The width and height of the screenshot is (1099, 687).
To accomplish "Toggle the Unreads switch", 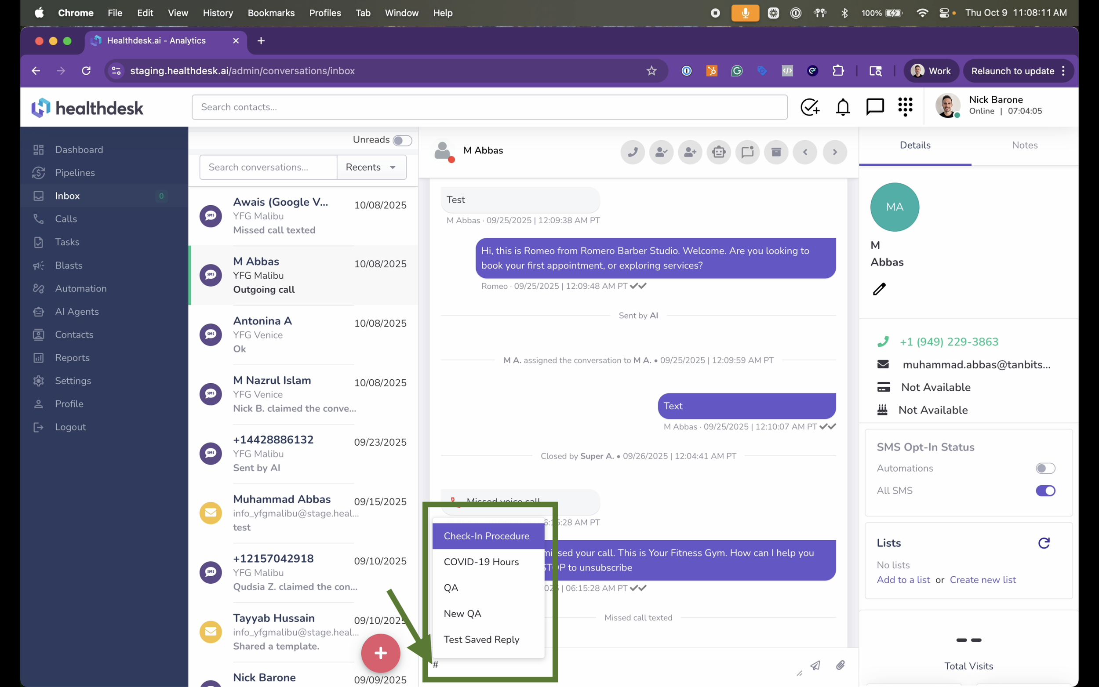I will click(402, 140).
